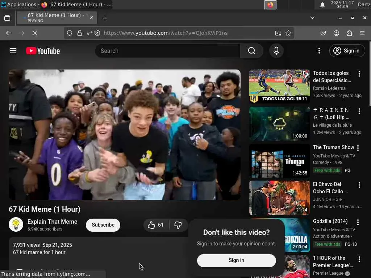371x278 pixels.
Task: Click the search magnifier button
Action: pos(252,51)
